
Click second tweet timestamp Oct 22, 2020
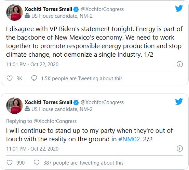click(44, 149)
